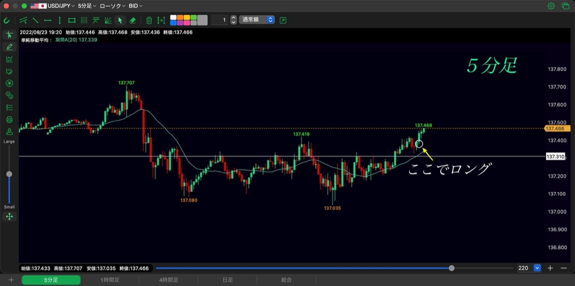
Task: Click the printer icon in sidebar
Action: 9,120
